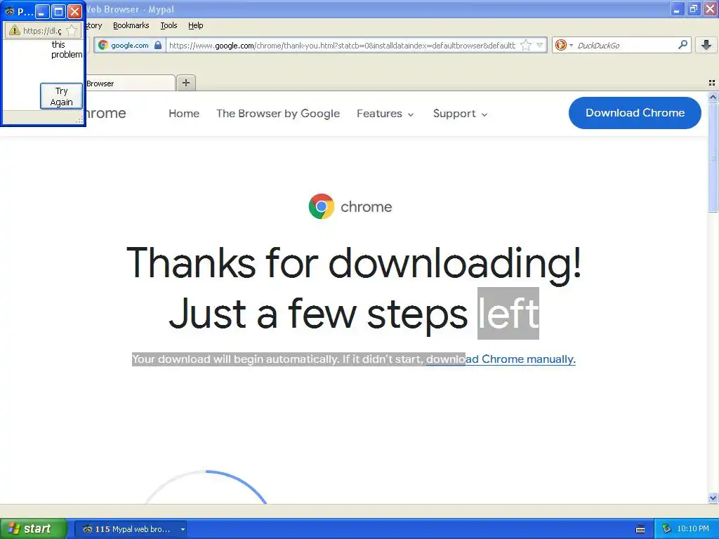Expand the taskbar group dropdown arrow

[x=183, y=529]
